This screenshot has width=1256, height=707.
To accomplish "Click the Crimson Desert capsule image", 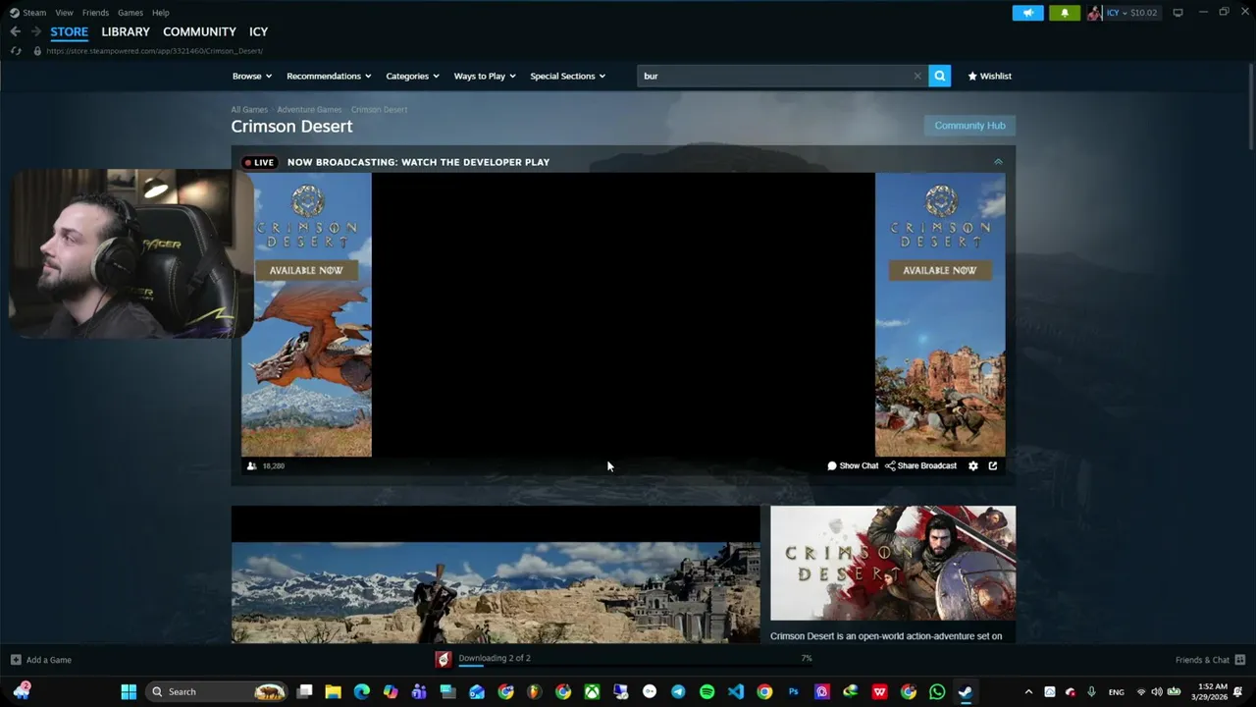I will [893, 564].
